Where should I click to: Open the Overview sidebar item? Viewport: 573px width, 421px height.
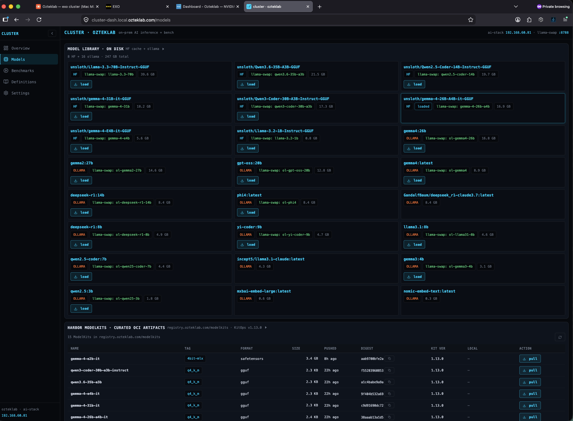click(x=29, y=48)
